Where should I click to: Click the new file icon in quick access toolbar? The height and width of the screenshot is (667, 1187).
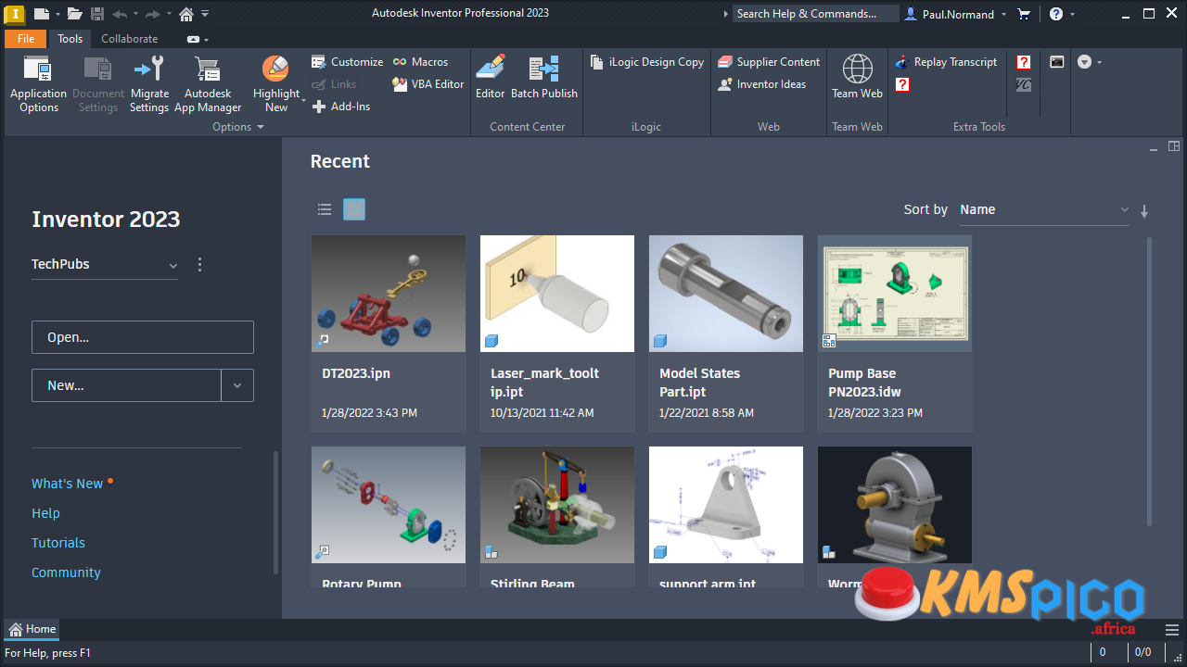click(41, 14)
